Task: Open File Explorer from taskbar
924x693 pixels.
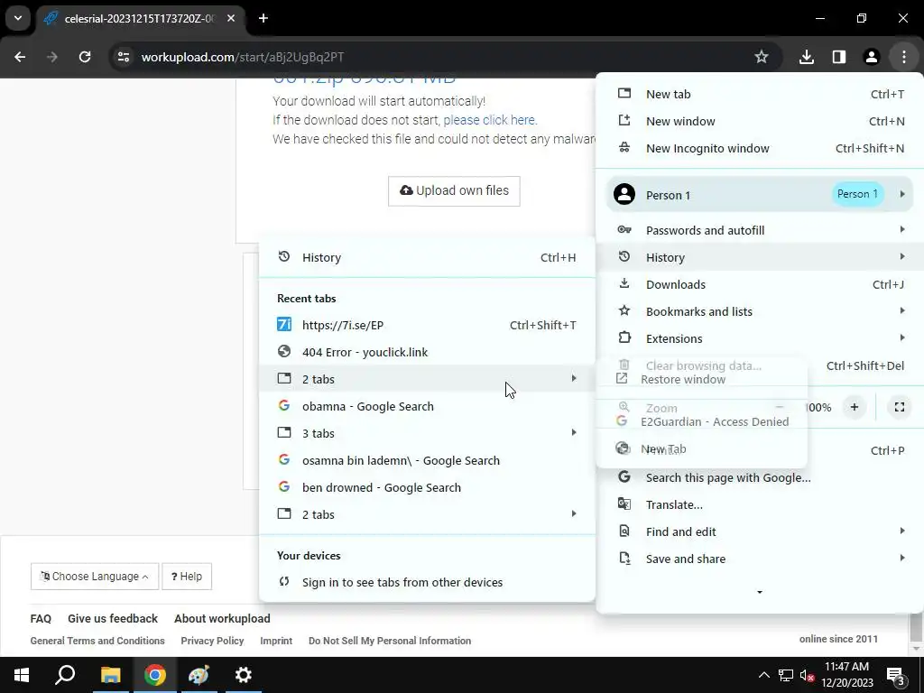Action: click(110, 675)
